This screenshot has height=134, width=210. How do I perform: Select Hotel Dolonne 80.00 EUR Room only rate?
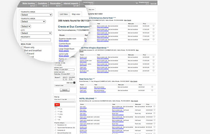click(154, 113)
